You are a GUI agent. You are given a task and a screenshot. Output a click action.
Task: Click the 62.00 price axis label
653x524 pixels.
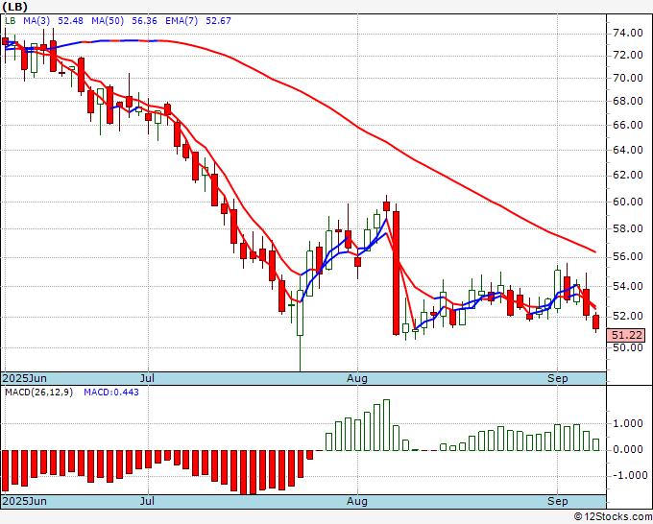(628, 176)
